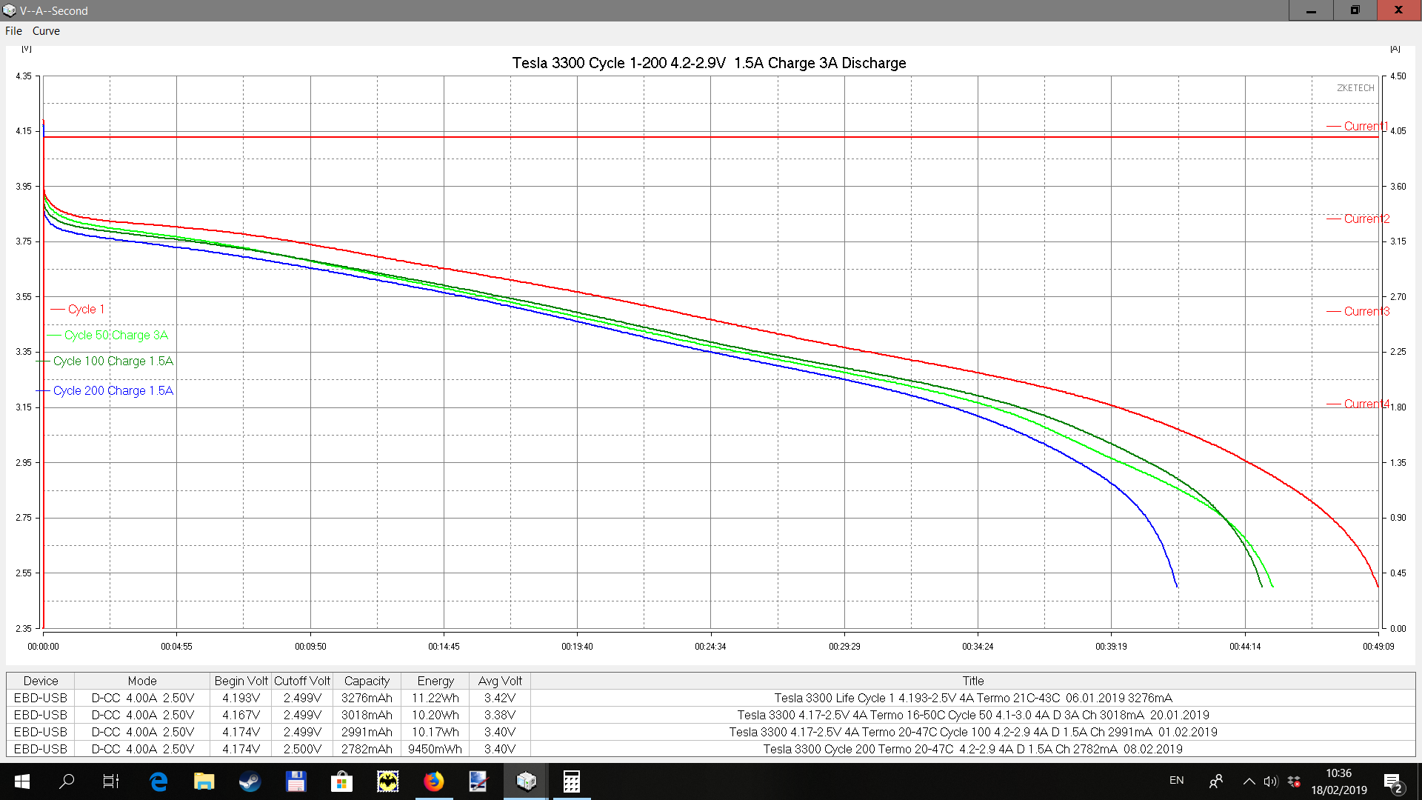Select the Cycle 200 Charge 1.5A legend
Image resolution: width=1422 pixels, height=800 pixels.
tap(113, 390)
